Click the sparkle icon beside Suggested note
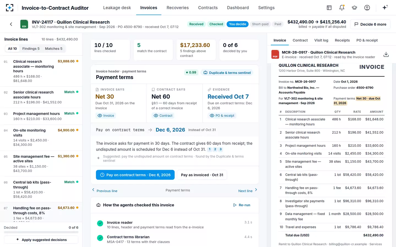The image size is (396, 247). (x=98, y=158)
